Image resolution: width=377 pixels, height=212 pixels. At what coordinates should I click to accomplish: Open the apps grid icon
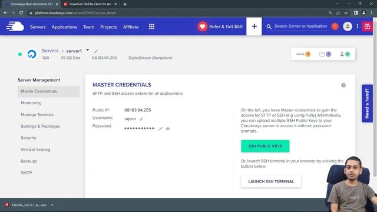click(x=151, y=26)
